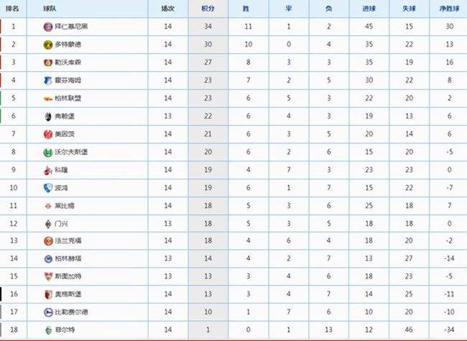Click the Freiburg logo in row 6

coord(48,116)
